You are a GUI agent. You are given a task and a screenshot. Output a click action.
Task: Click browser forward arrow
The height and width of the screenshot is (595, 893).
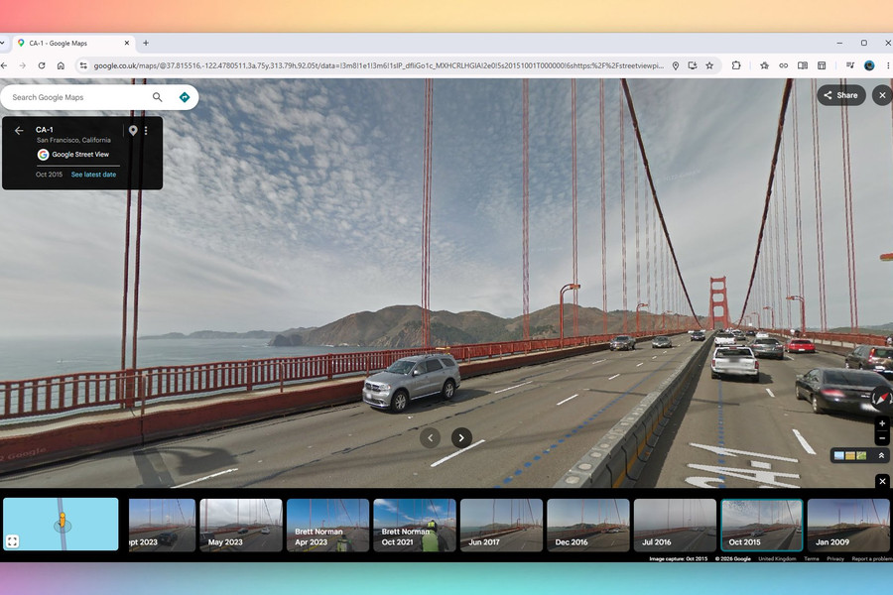[22, 65]
